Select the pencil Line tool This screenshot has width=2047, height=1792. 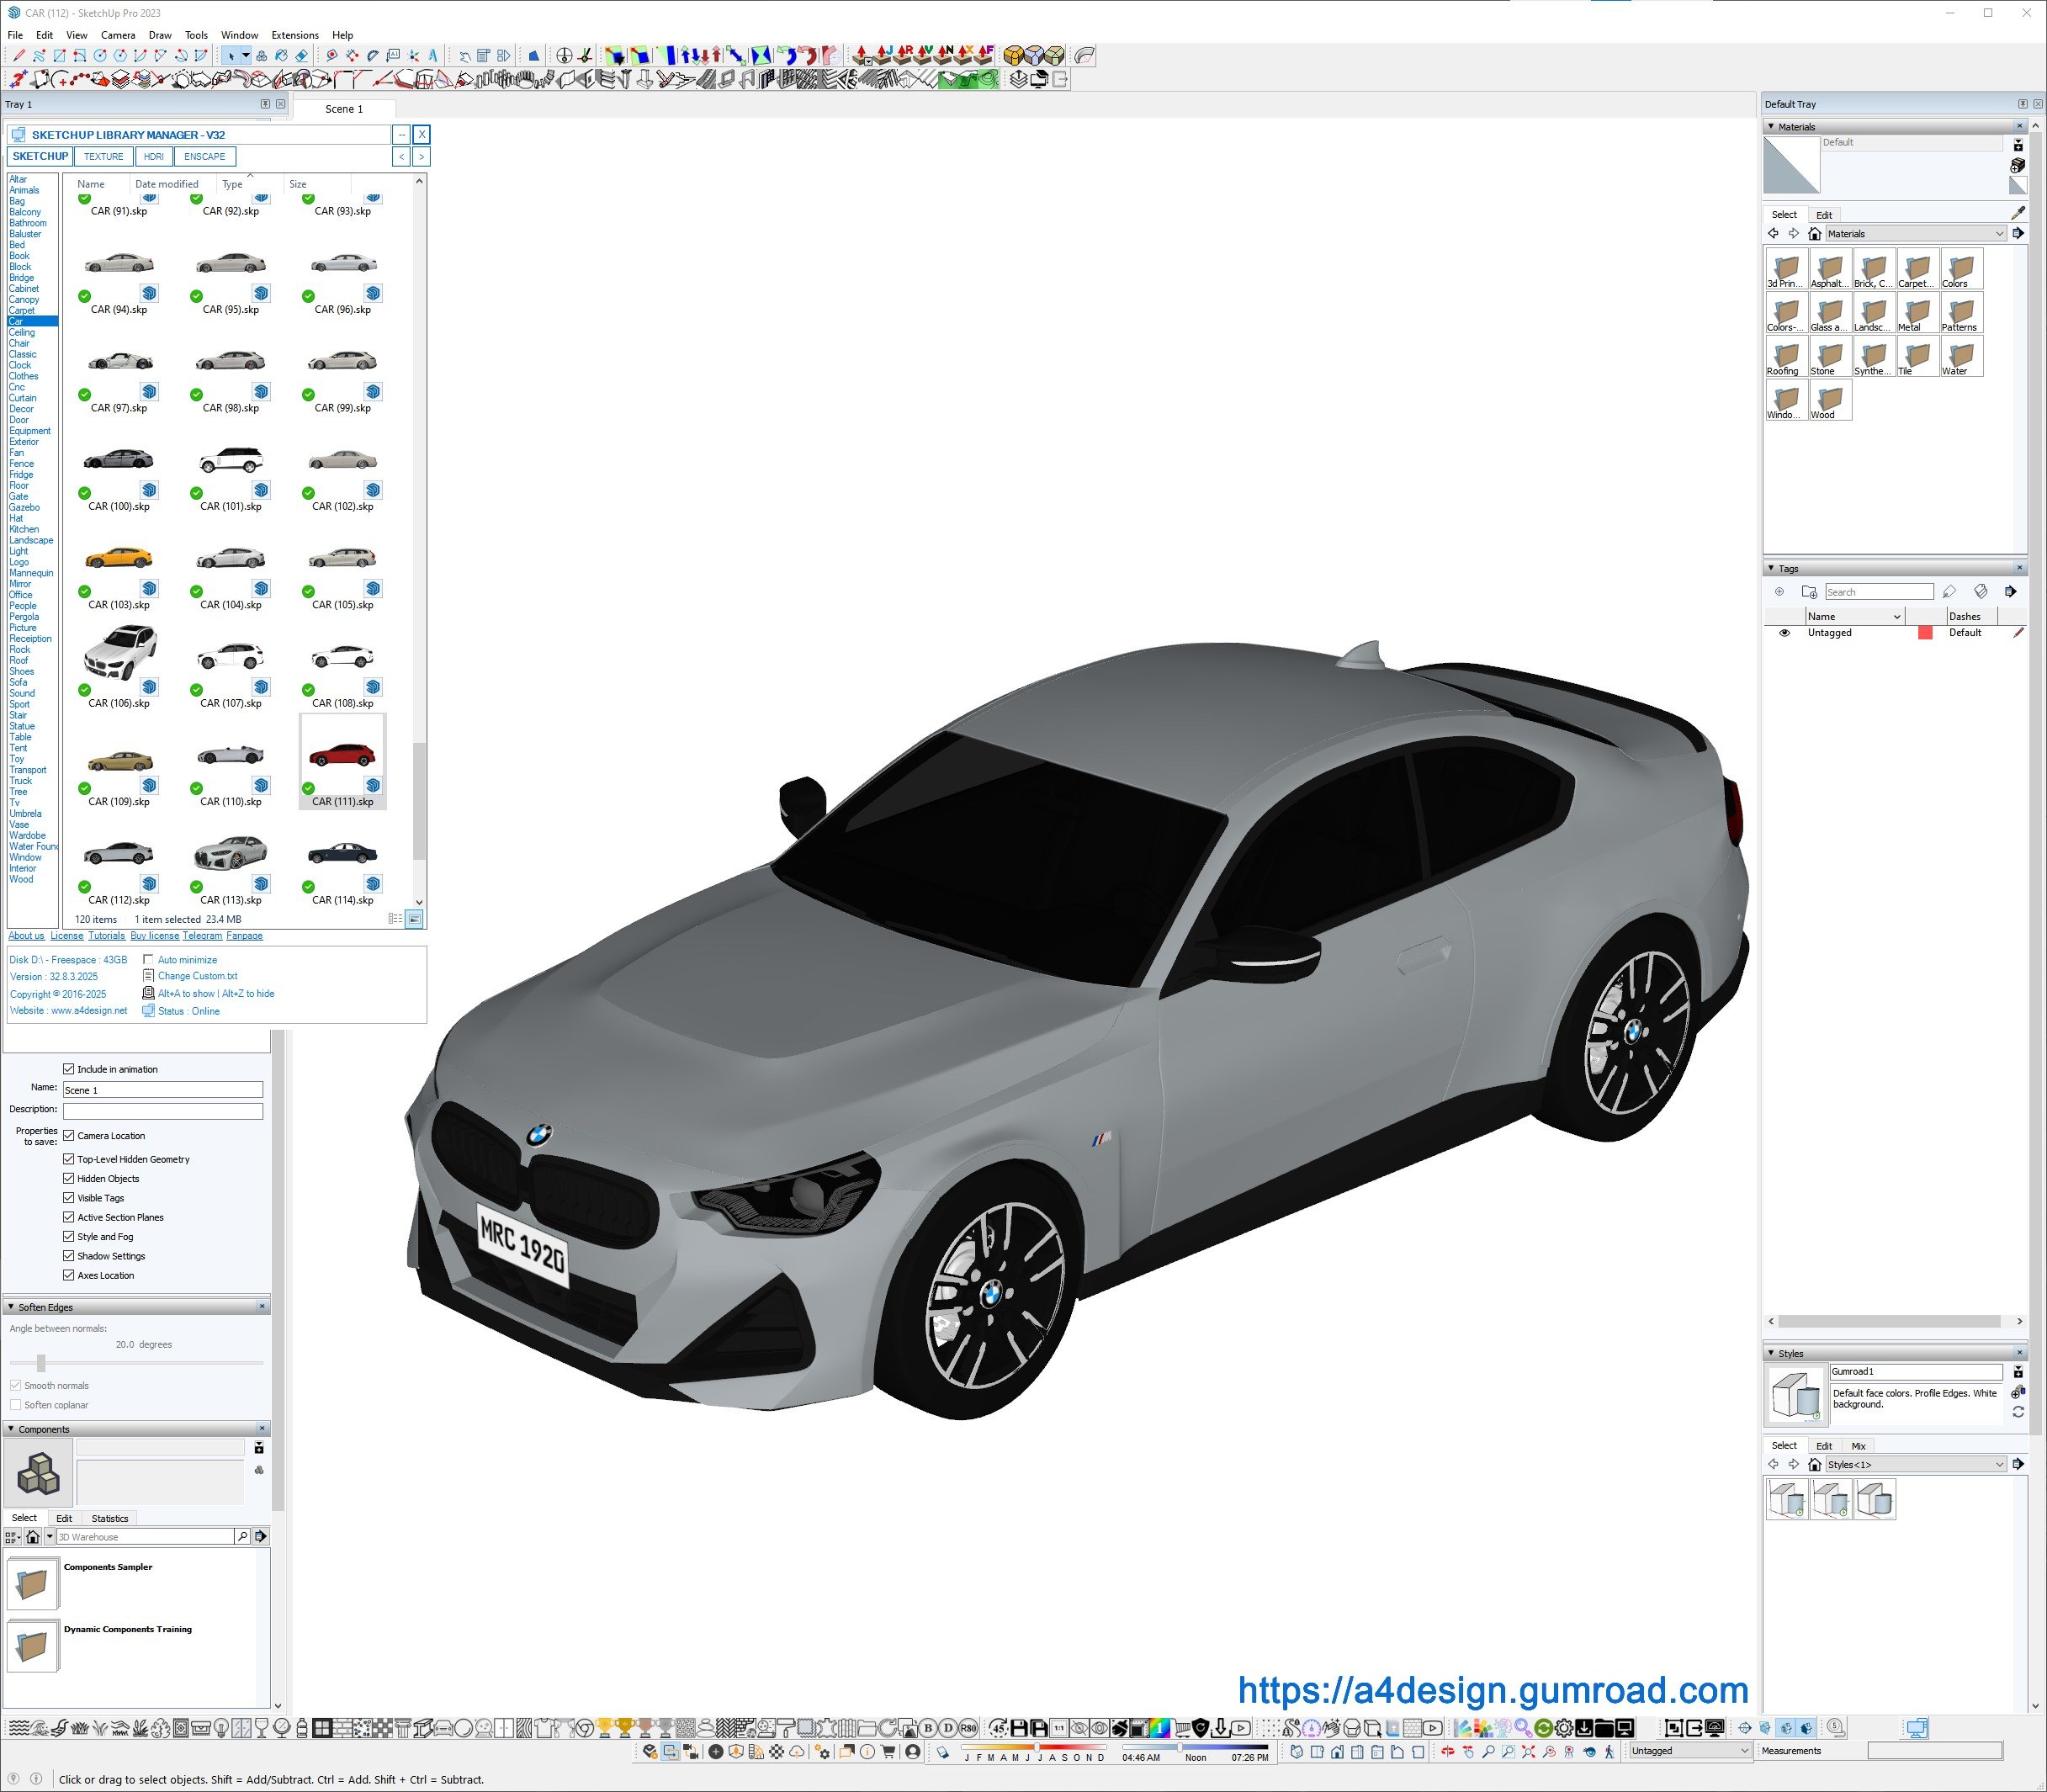click(x=18, y=56)
